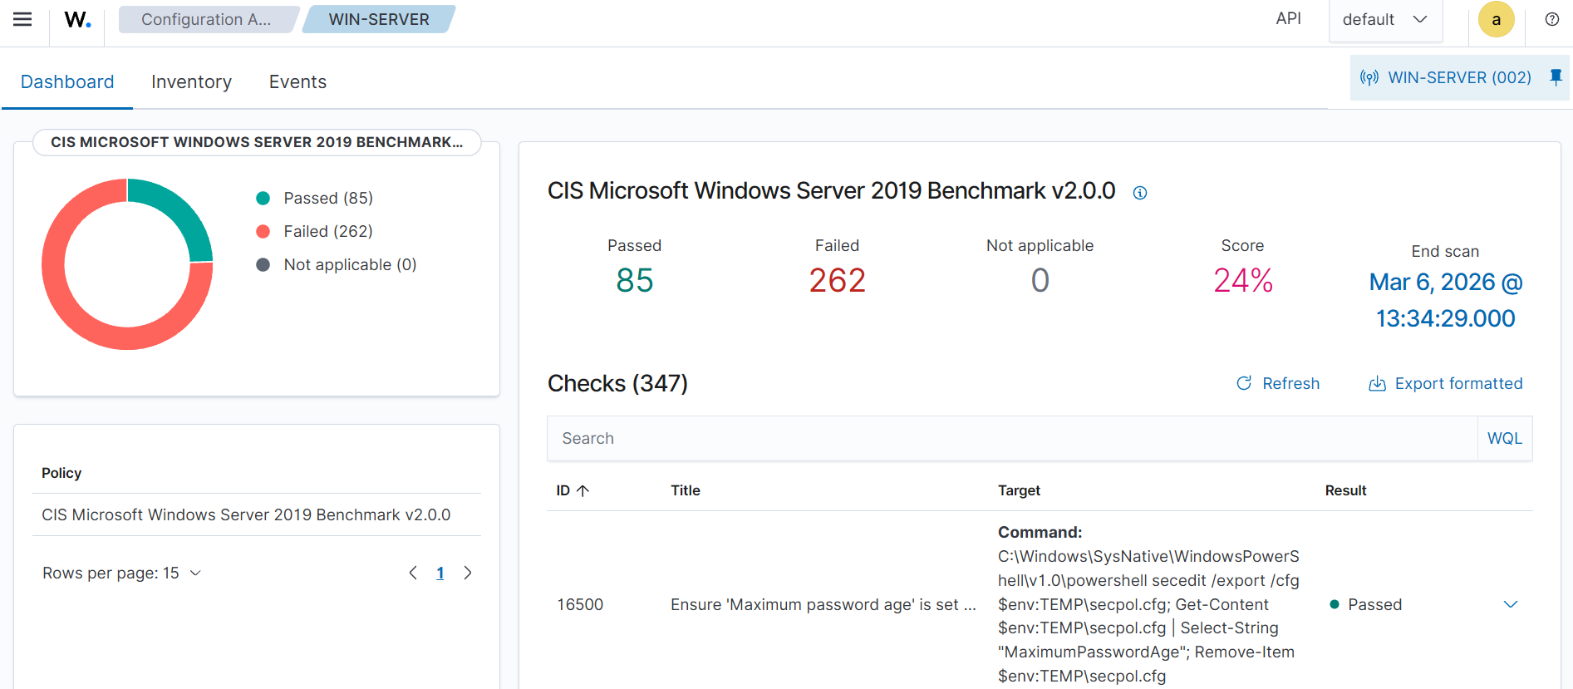Click the Policy column header

[61, 473]
